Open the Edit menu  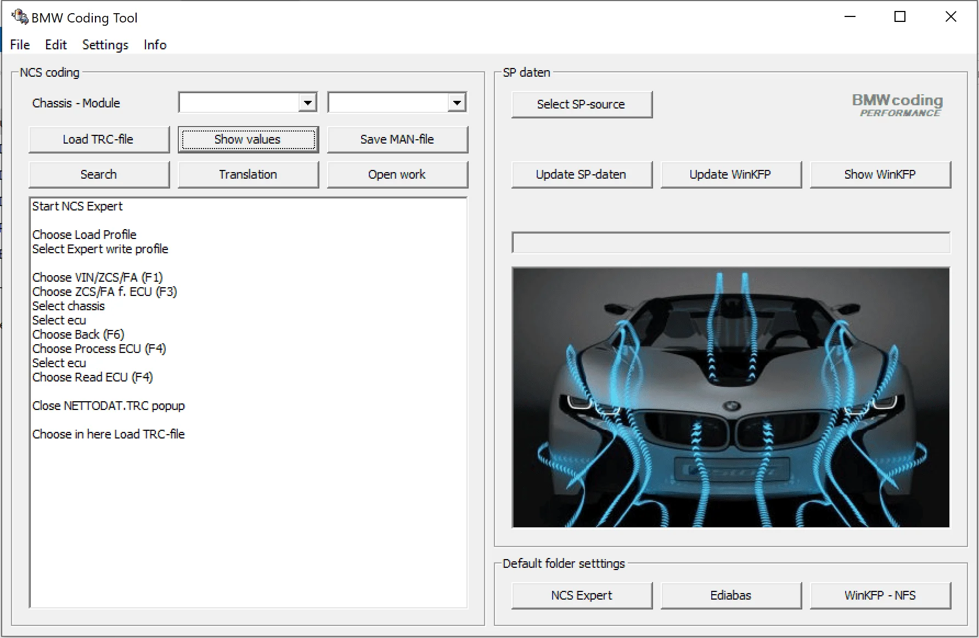pos(55,45)
